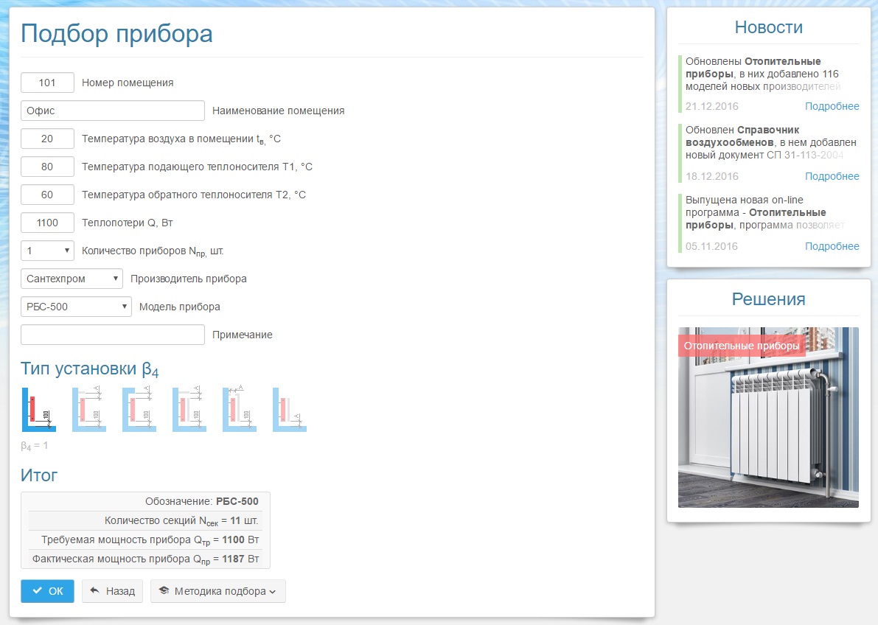Viewport: 878px width, 625px height.
Task: Expand the Методика подбора dropdown
Action: [217, 591]
